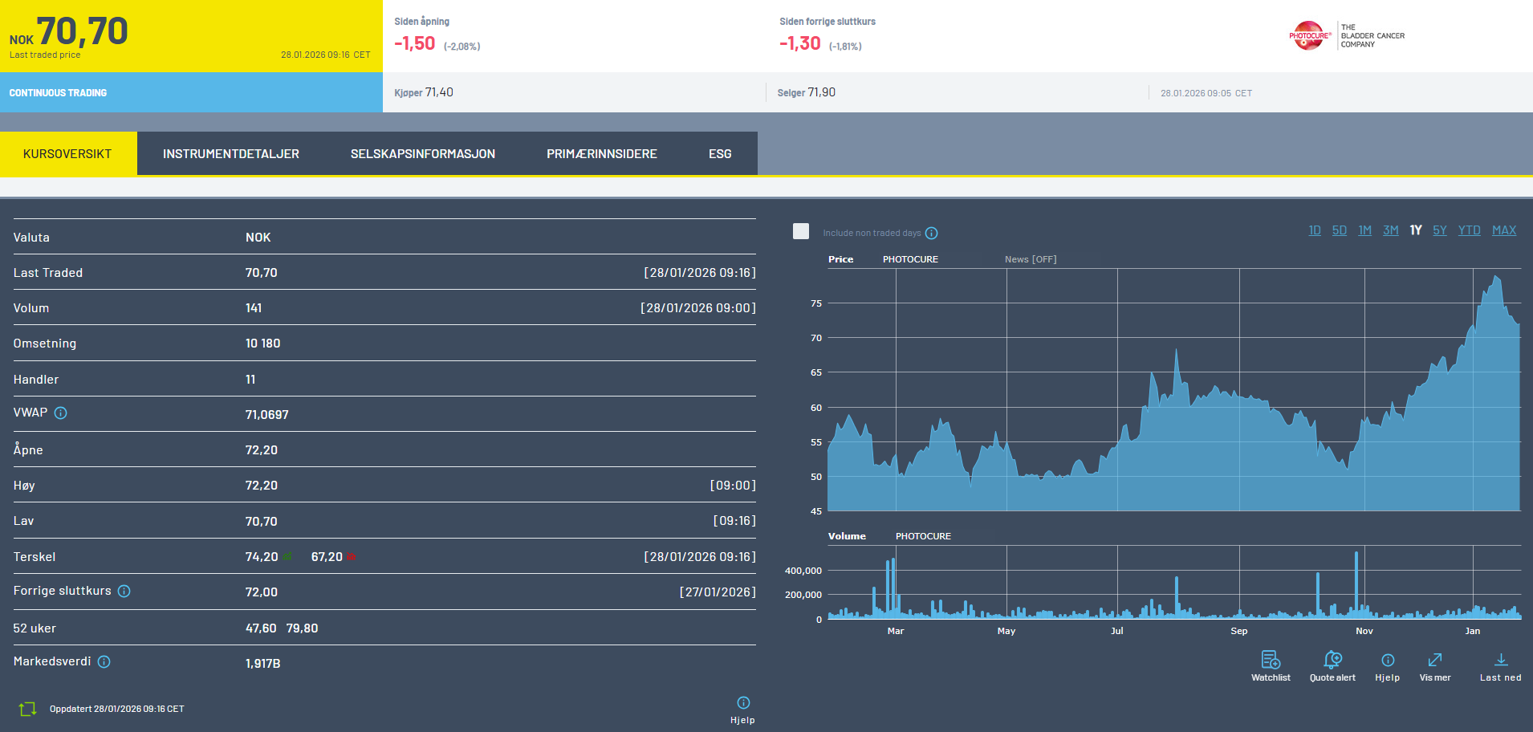Click info icon next to Forrige sluttkurs
Image resolution: width=1533 pixels, height=732 pixels.
pos(124,592)
